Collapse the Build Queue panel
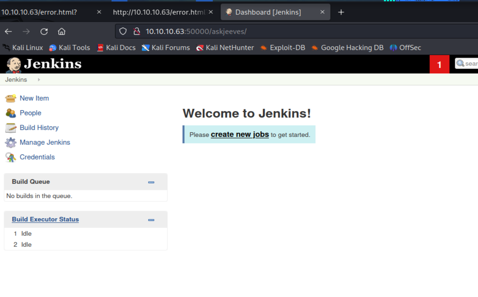This screenshot has height=297, width=478. 151,182
